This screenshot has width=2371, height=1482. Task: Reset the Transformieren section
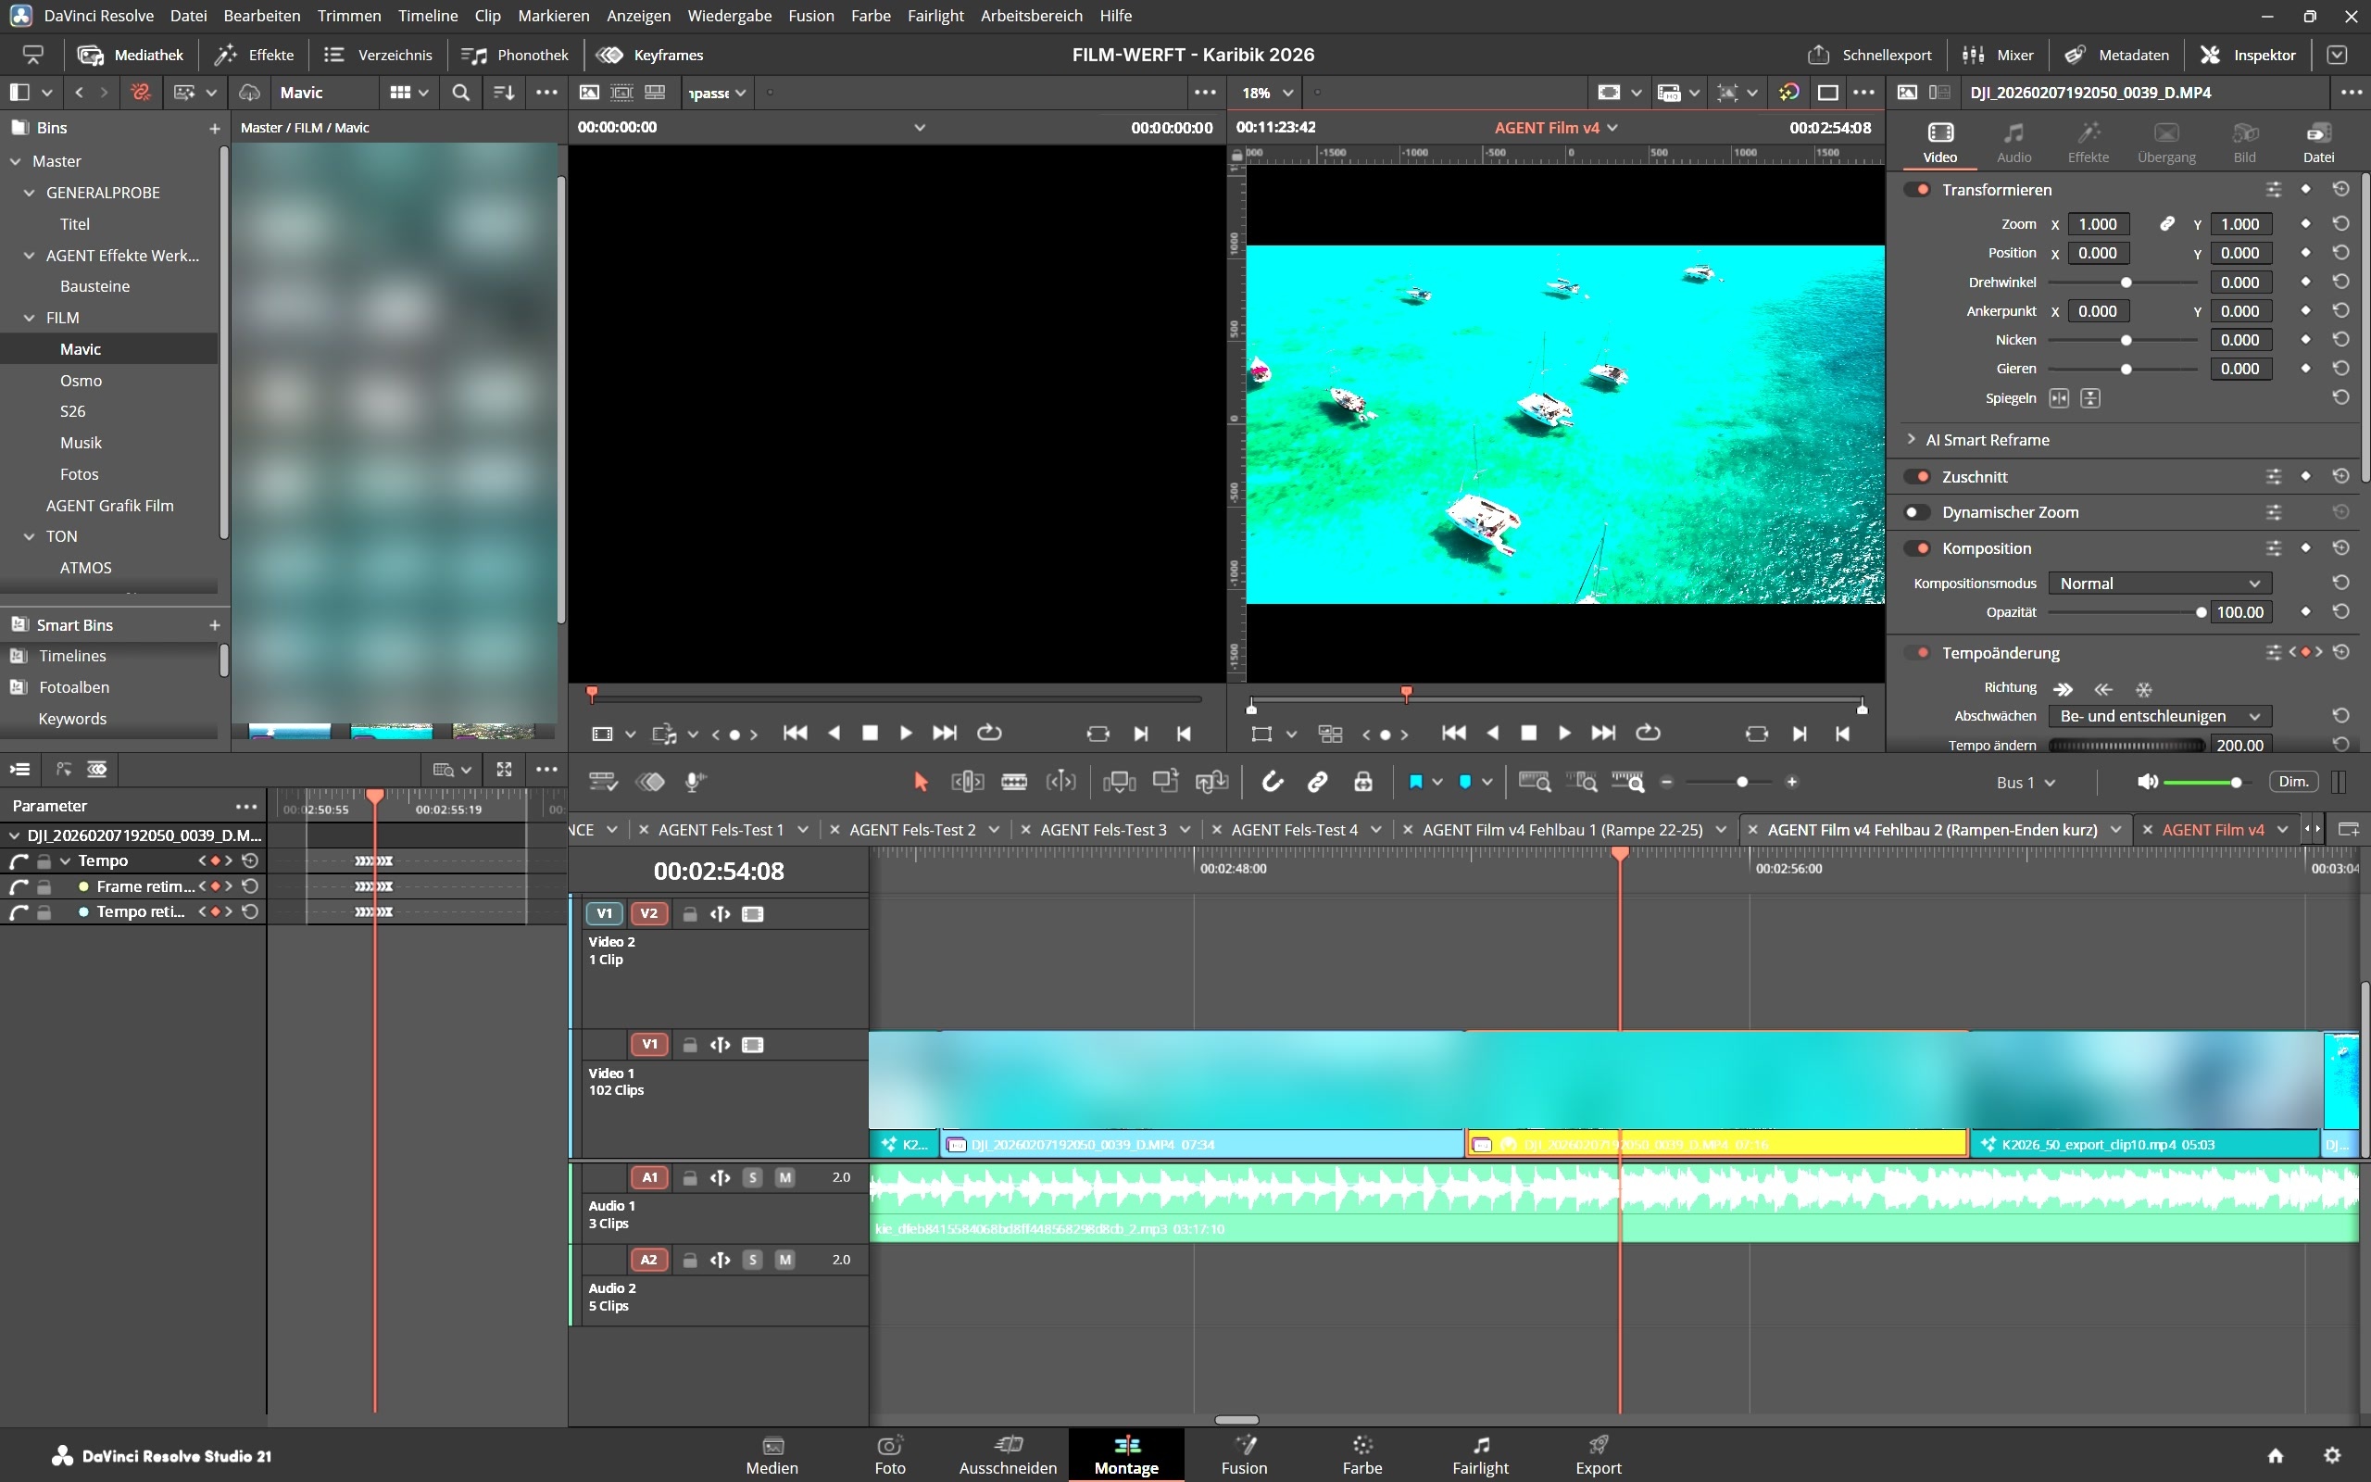2340,189
